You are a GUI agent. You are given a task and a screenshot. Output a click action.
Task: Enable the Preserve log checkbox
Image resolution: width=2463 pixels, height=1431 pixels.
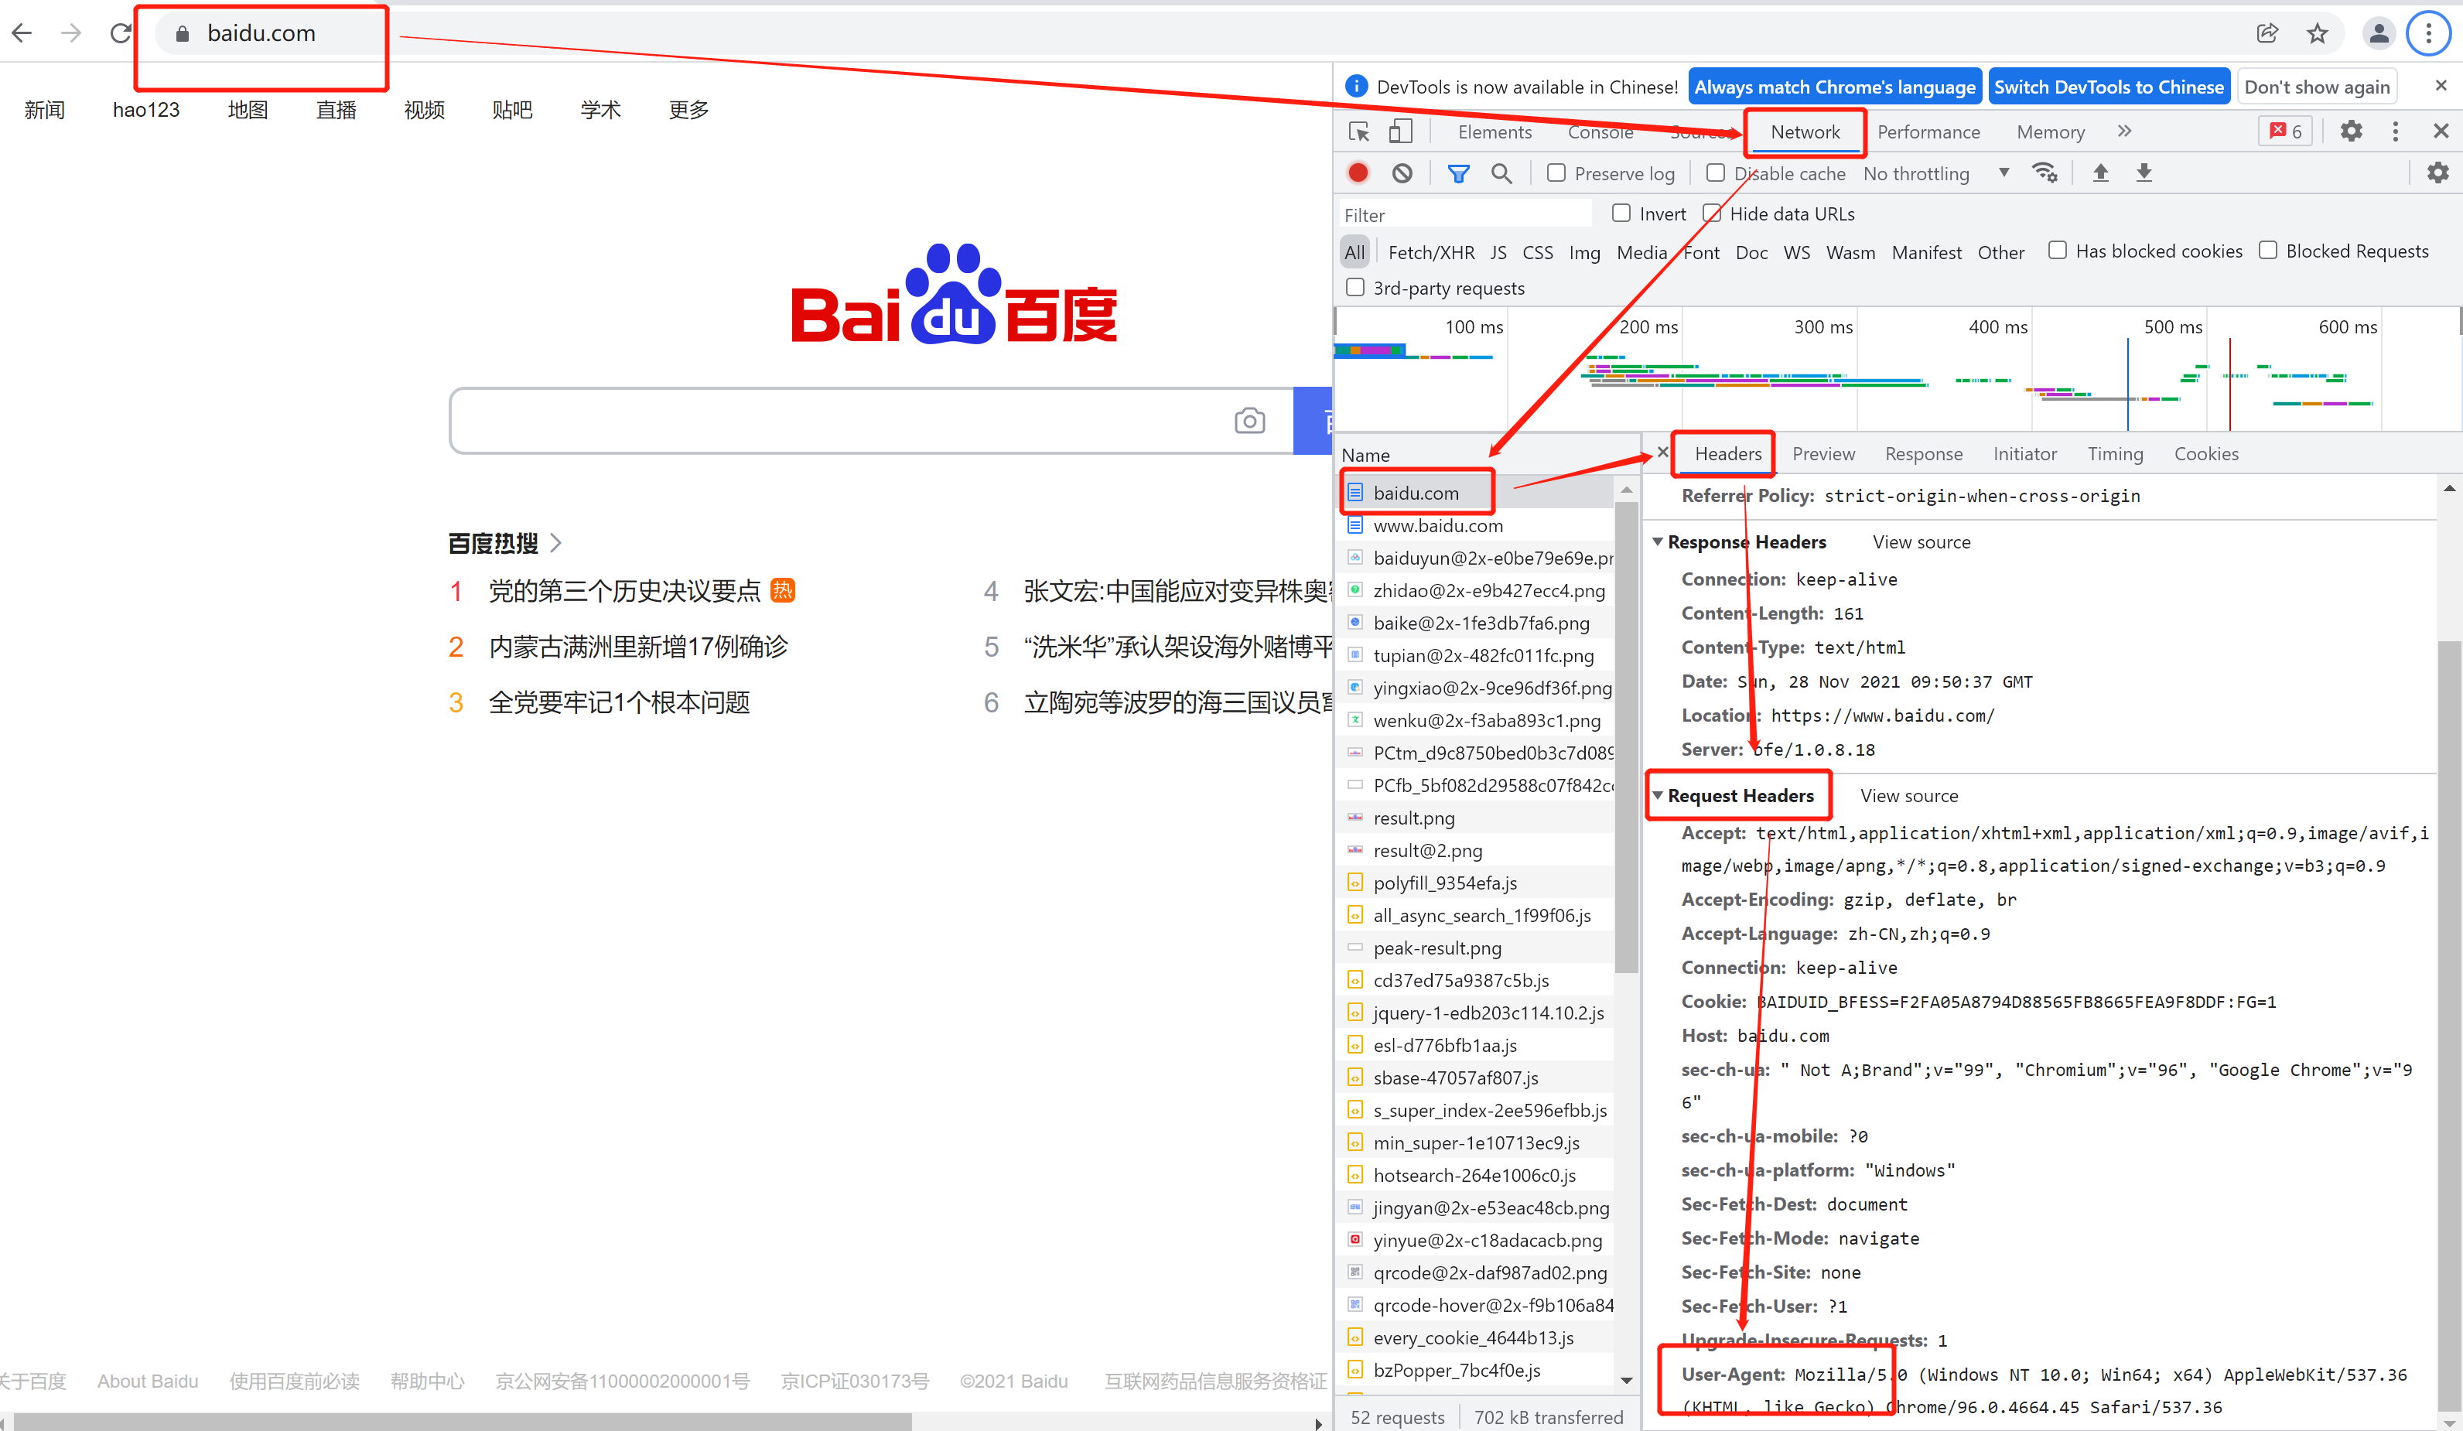(x=1556, y=173)
